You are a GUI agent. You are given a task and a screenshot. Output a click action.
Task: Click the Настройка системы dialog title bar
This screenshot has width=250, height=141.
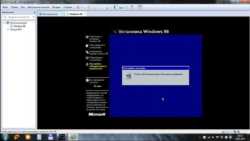pos(155,68)
